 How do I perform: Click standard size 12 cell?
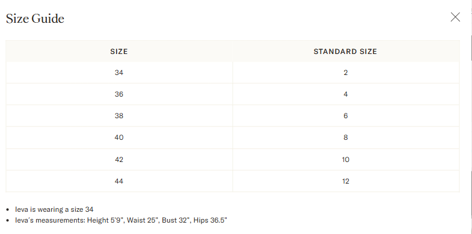coord(346,181)
